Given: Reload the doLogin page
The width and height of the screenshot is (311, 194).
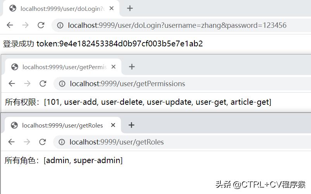Looking at the screenshot, I should 41,25.
